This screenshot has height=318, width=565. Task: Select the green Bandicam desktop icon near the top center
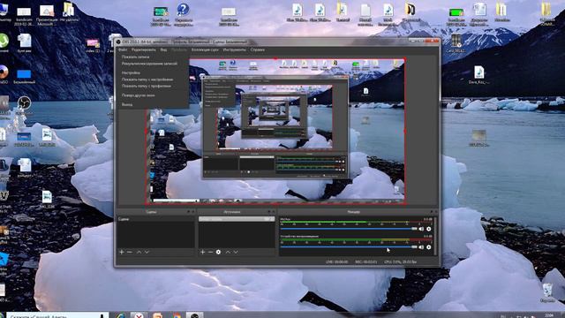click(161, 16)
